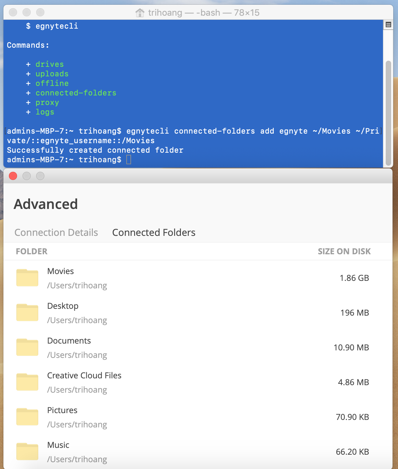Click the Movies folder icon
This screenshot has width=398, height=469.
27,277
